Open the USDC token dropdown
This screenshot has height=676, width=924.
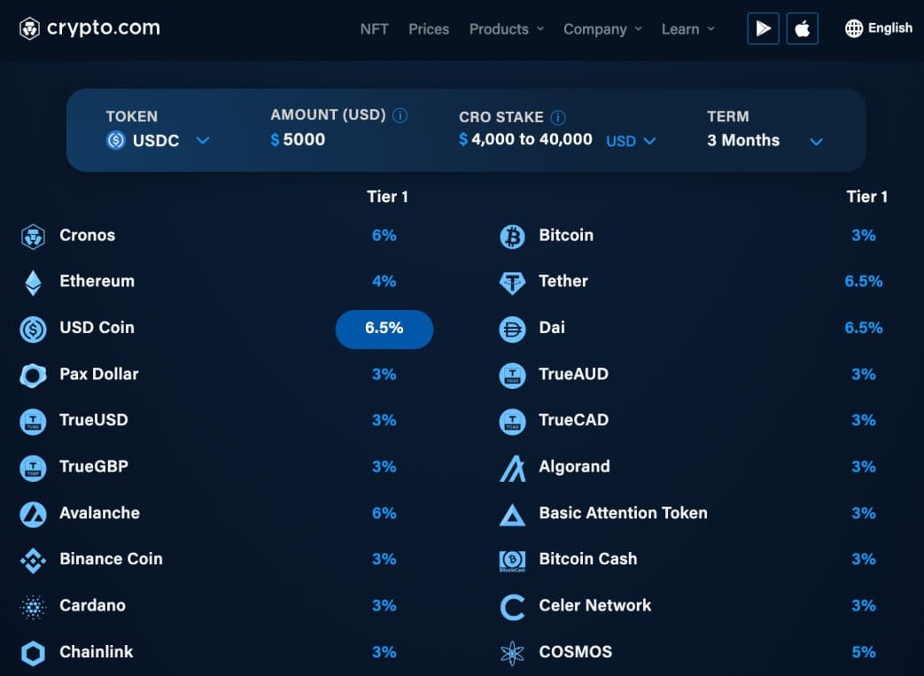click(158, 140)
